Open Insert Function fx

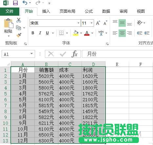(x=75, y=54)
